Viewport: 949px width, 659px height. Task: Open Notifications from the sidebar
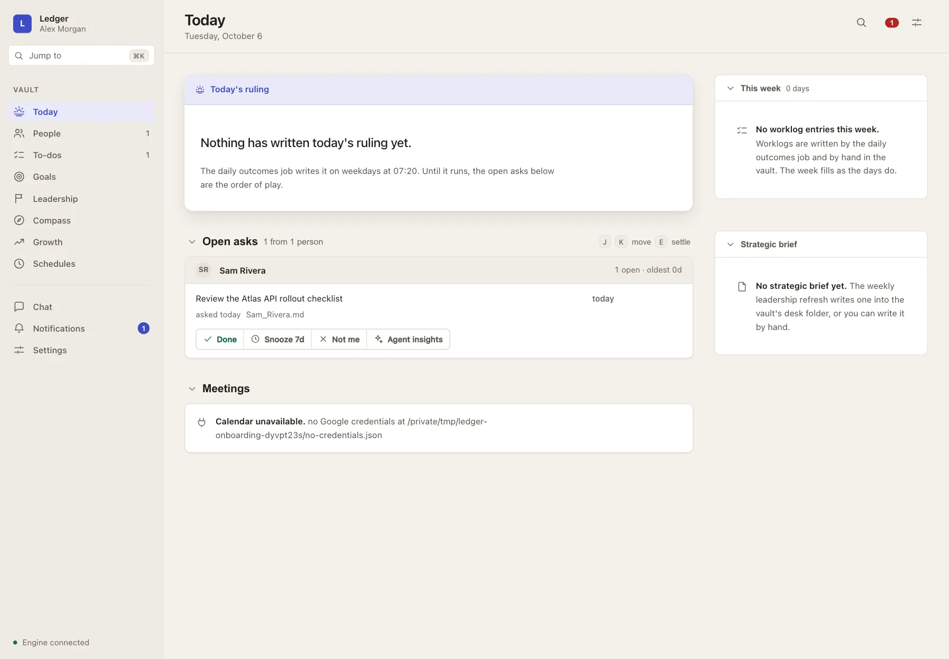click(81, 328)
